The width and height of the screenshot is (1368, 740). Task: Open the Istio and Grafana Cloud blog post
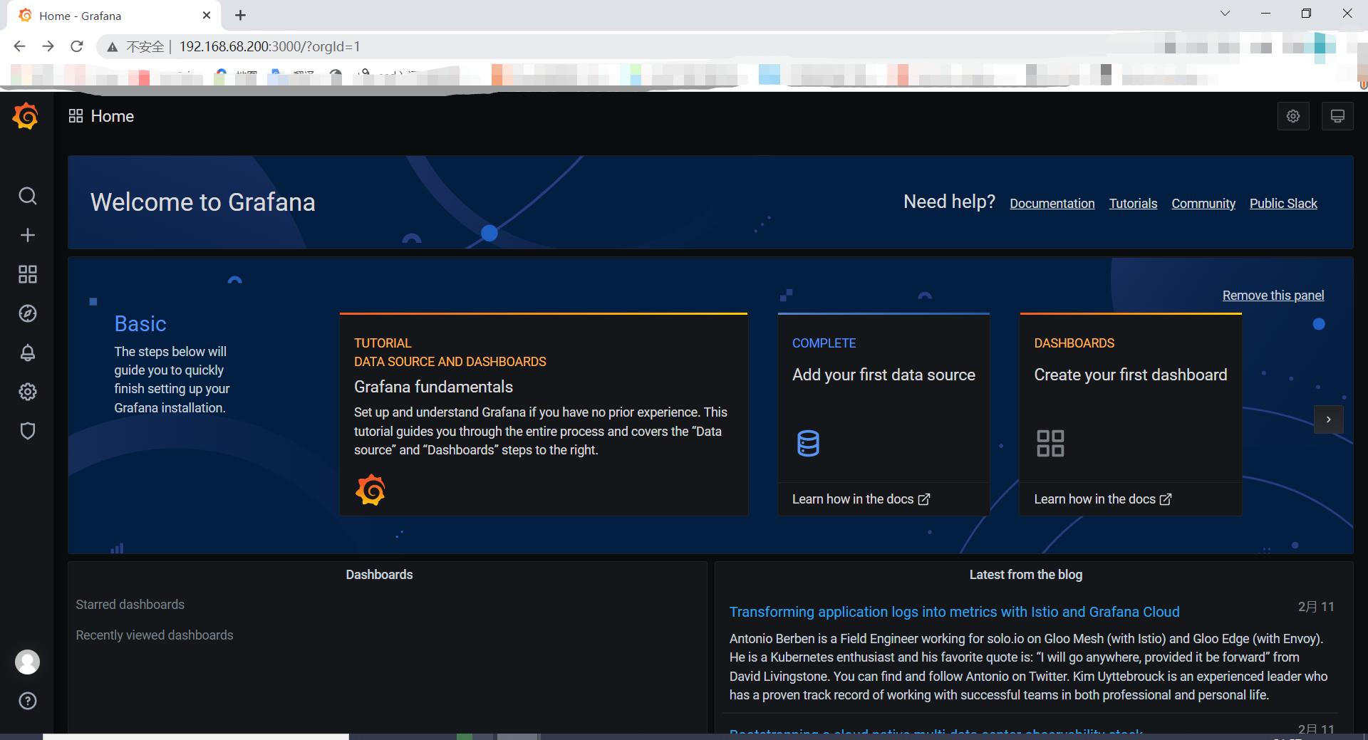coord(954,612)
